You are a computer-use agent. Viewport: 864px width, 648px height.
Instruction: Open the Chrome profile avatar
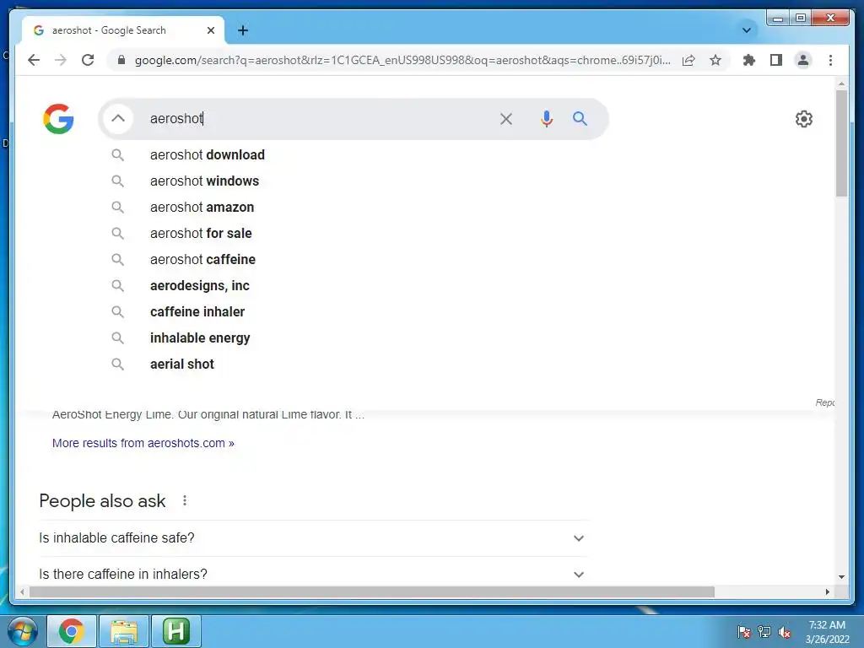803,60
